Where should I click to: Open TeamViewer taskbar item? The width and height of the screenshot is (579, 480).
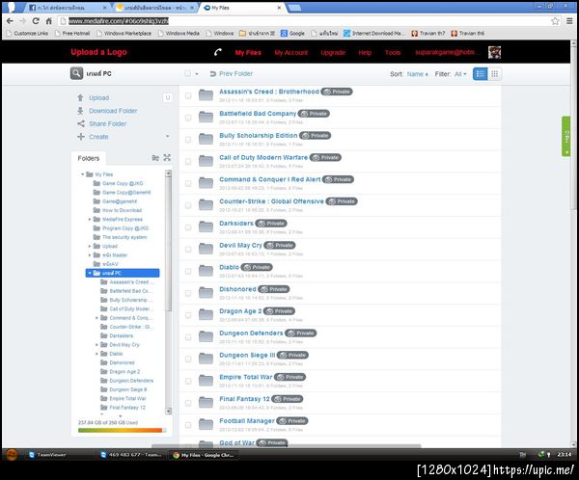[x=47, y=455]
